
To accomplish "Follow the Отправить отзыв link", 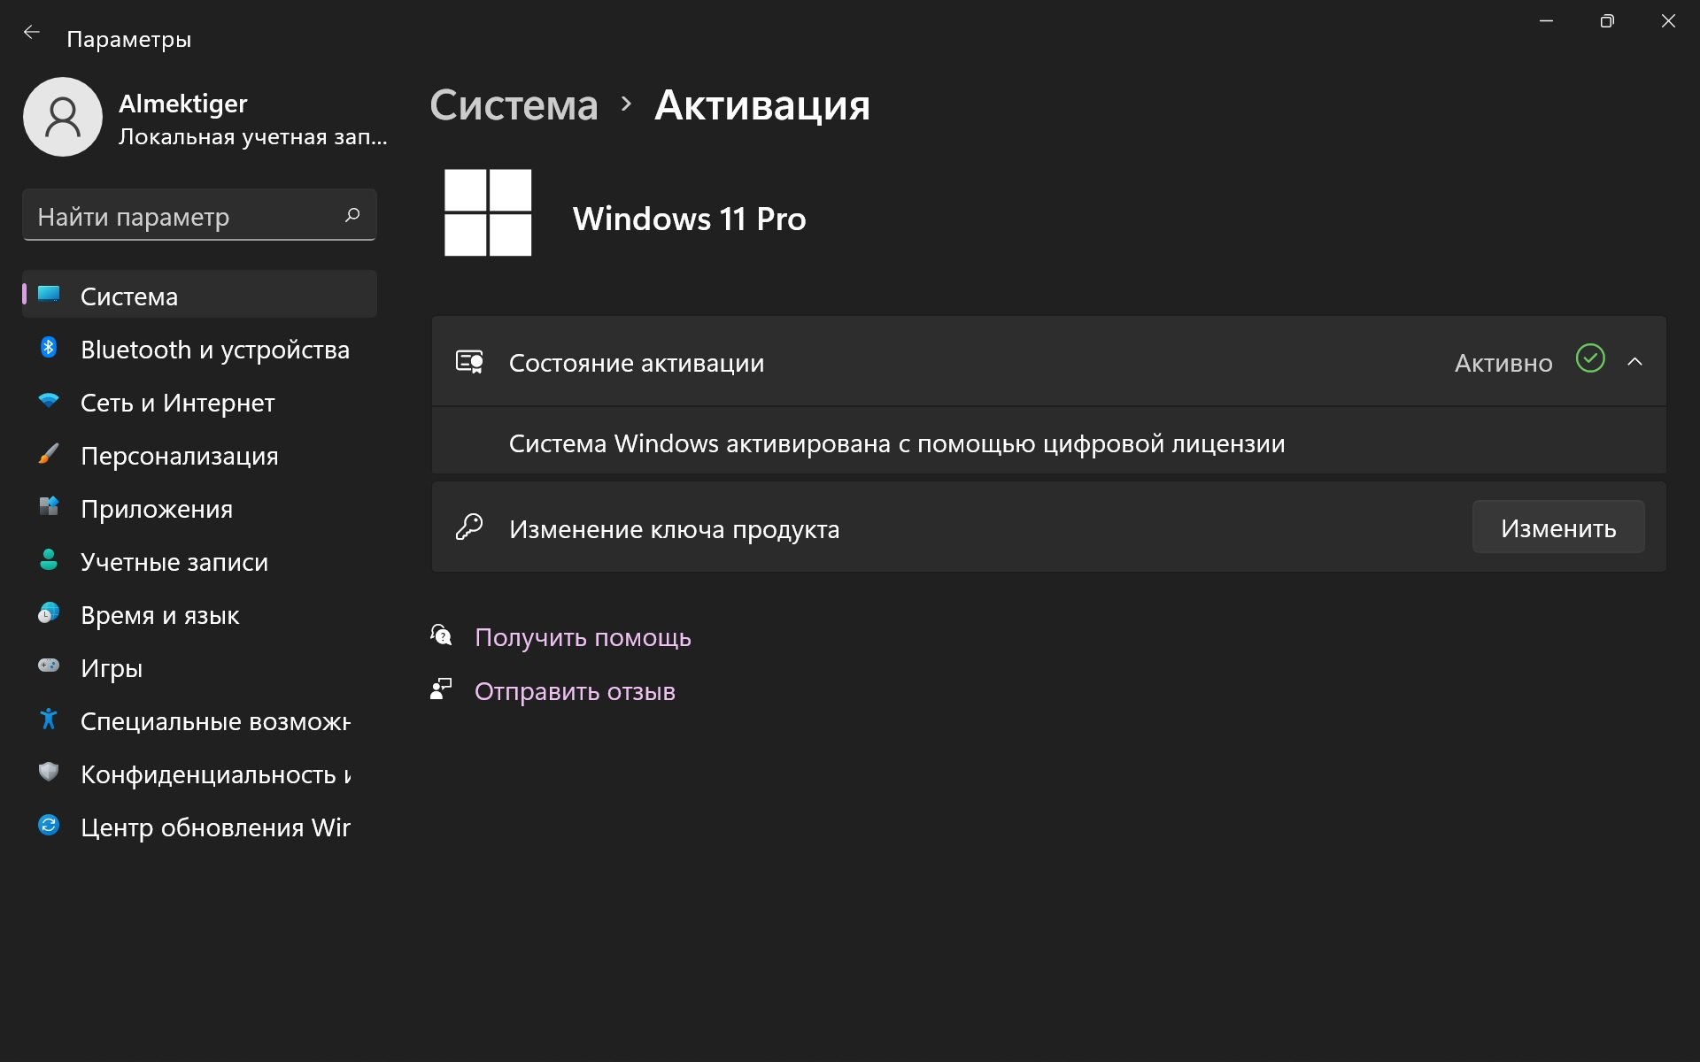I will coord(575,691).
